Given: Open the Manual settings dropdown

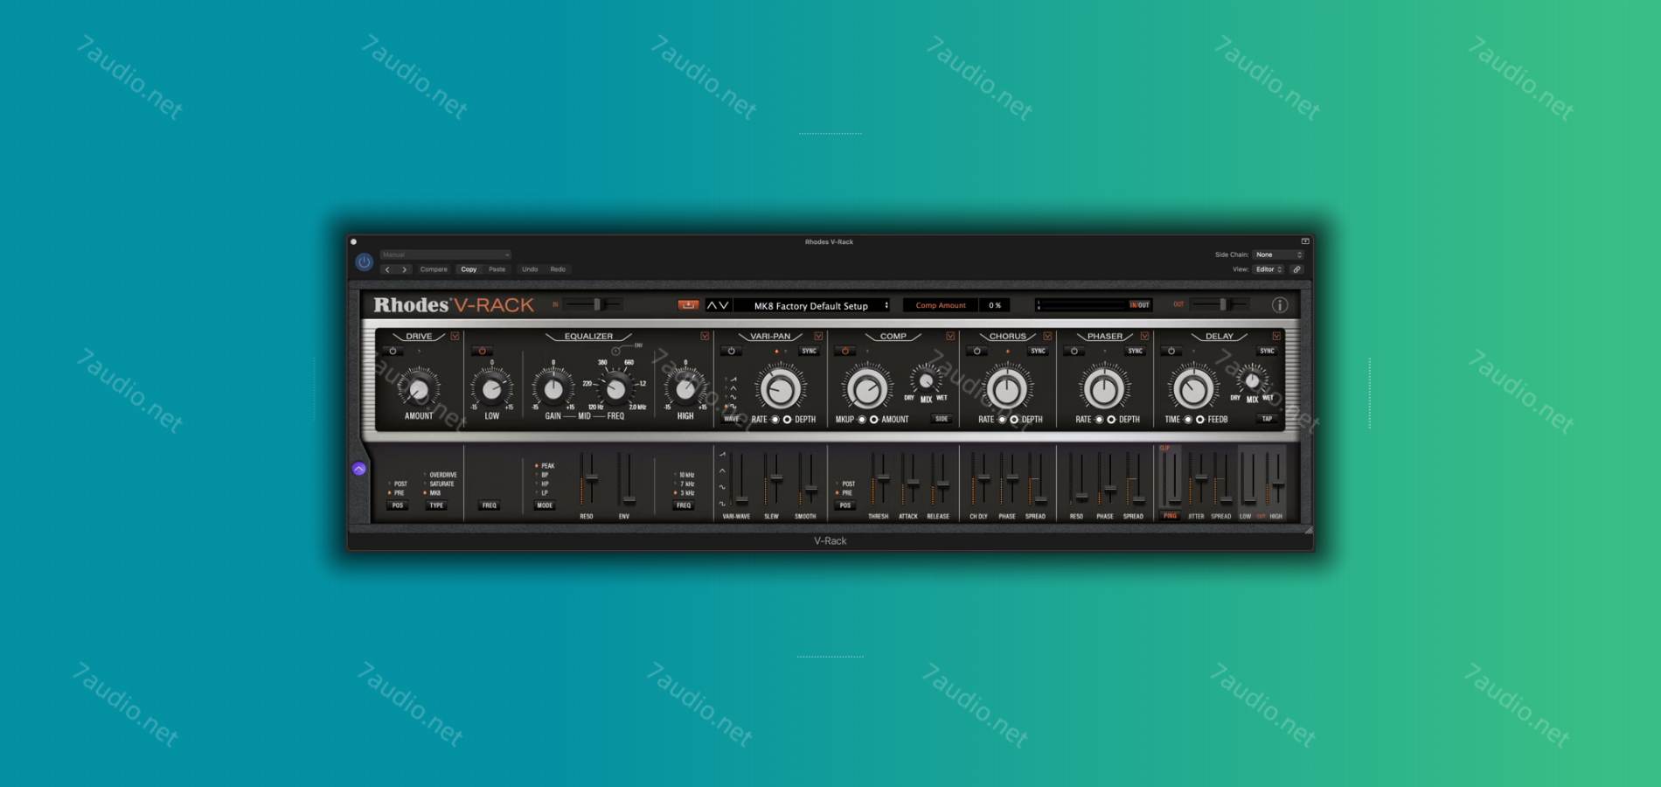Looking at the screenshot, I should click(445, 254).
